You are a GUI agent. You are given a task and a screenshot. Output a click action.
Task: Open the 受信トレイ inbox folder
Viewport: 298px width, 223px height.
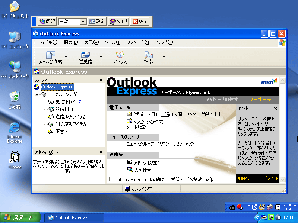click(x=65, y=101)
